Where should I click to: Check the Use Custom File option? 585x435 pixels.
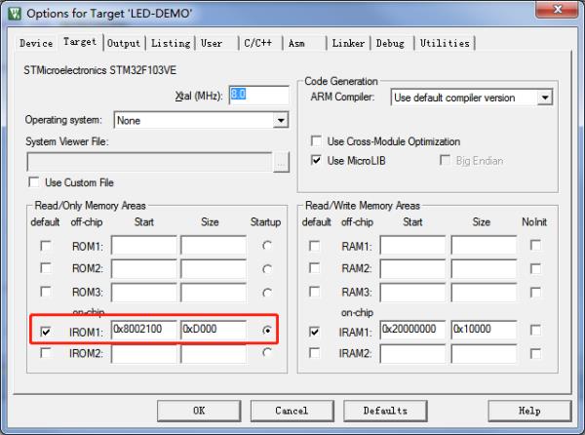pyautogui.click(x=35, y=182)
